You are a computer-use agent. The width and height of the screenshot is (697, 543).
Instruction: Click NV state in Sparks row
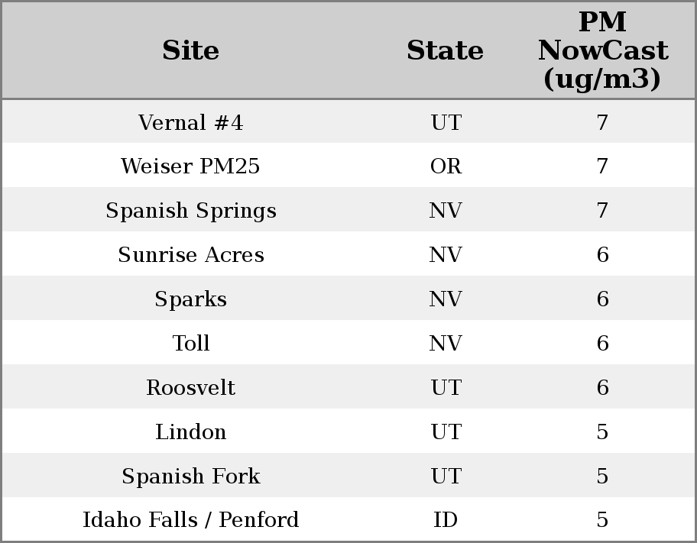click(446, 299)
